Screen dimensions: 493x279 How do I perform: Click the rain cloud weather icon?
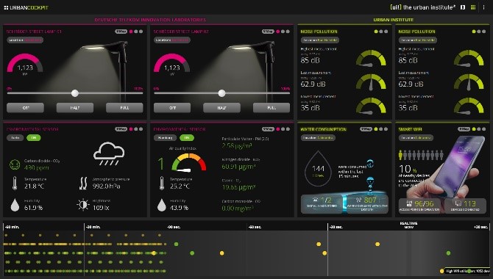pos(109,153)
